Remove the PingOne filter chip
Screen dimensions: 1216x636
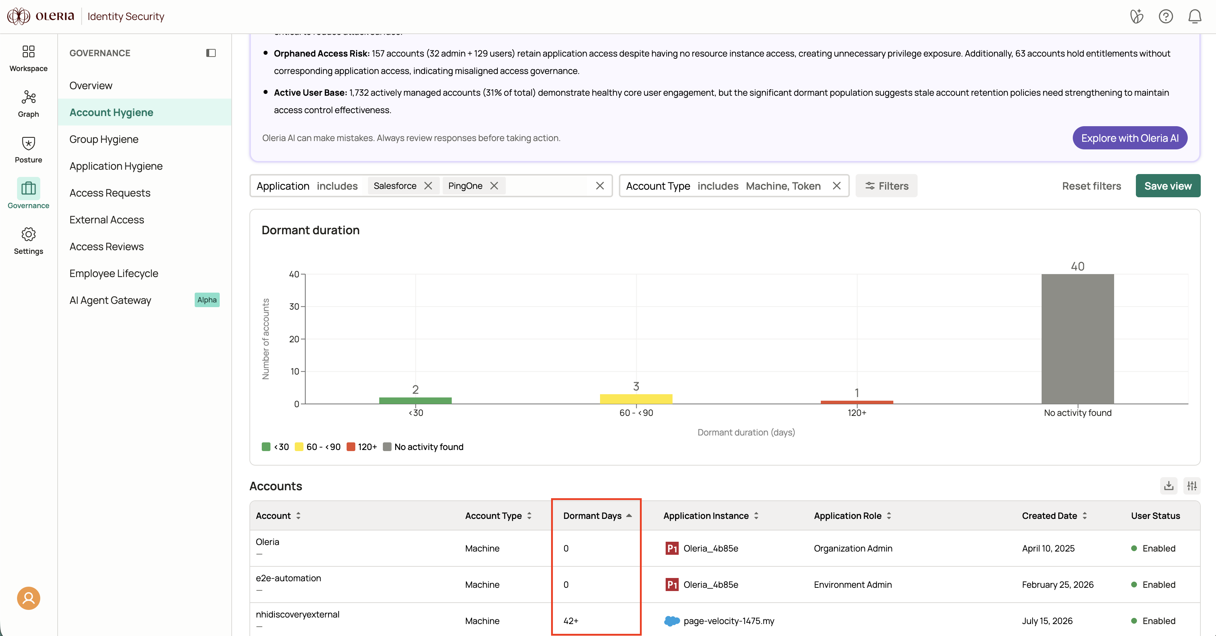pos(494,186)
